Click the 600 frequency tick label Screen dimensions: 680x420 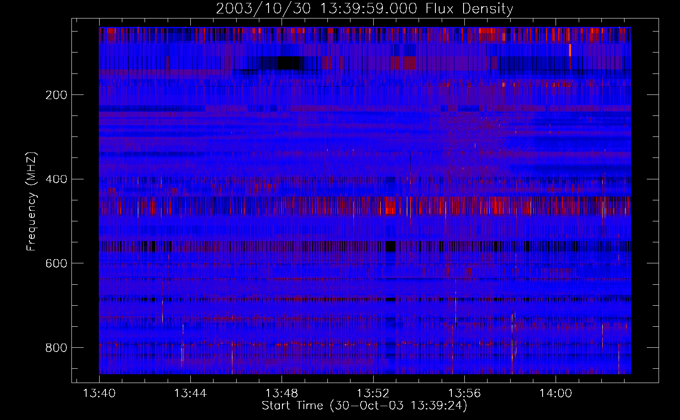56,263
